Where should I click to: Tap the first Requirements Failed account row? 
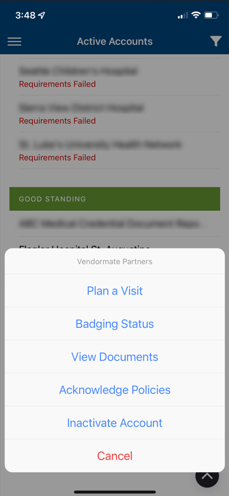[x=119, y=77]
